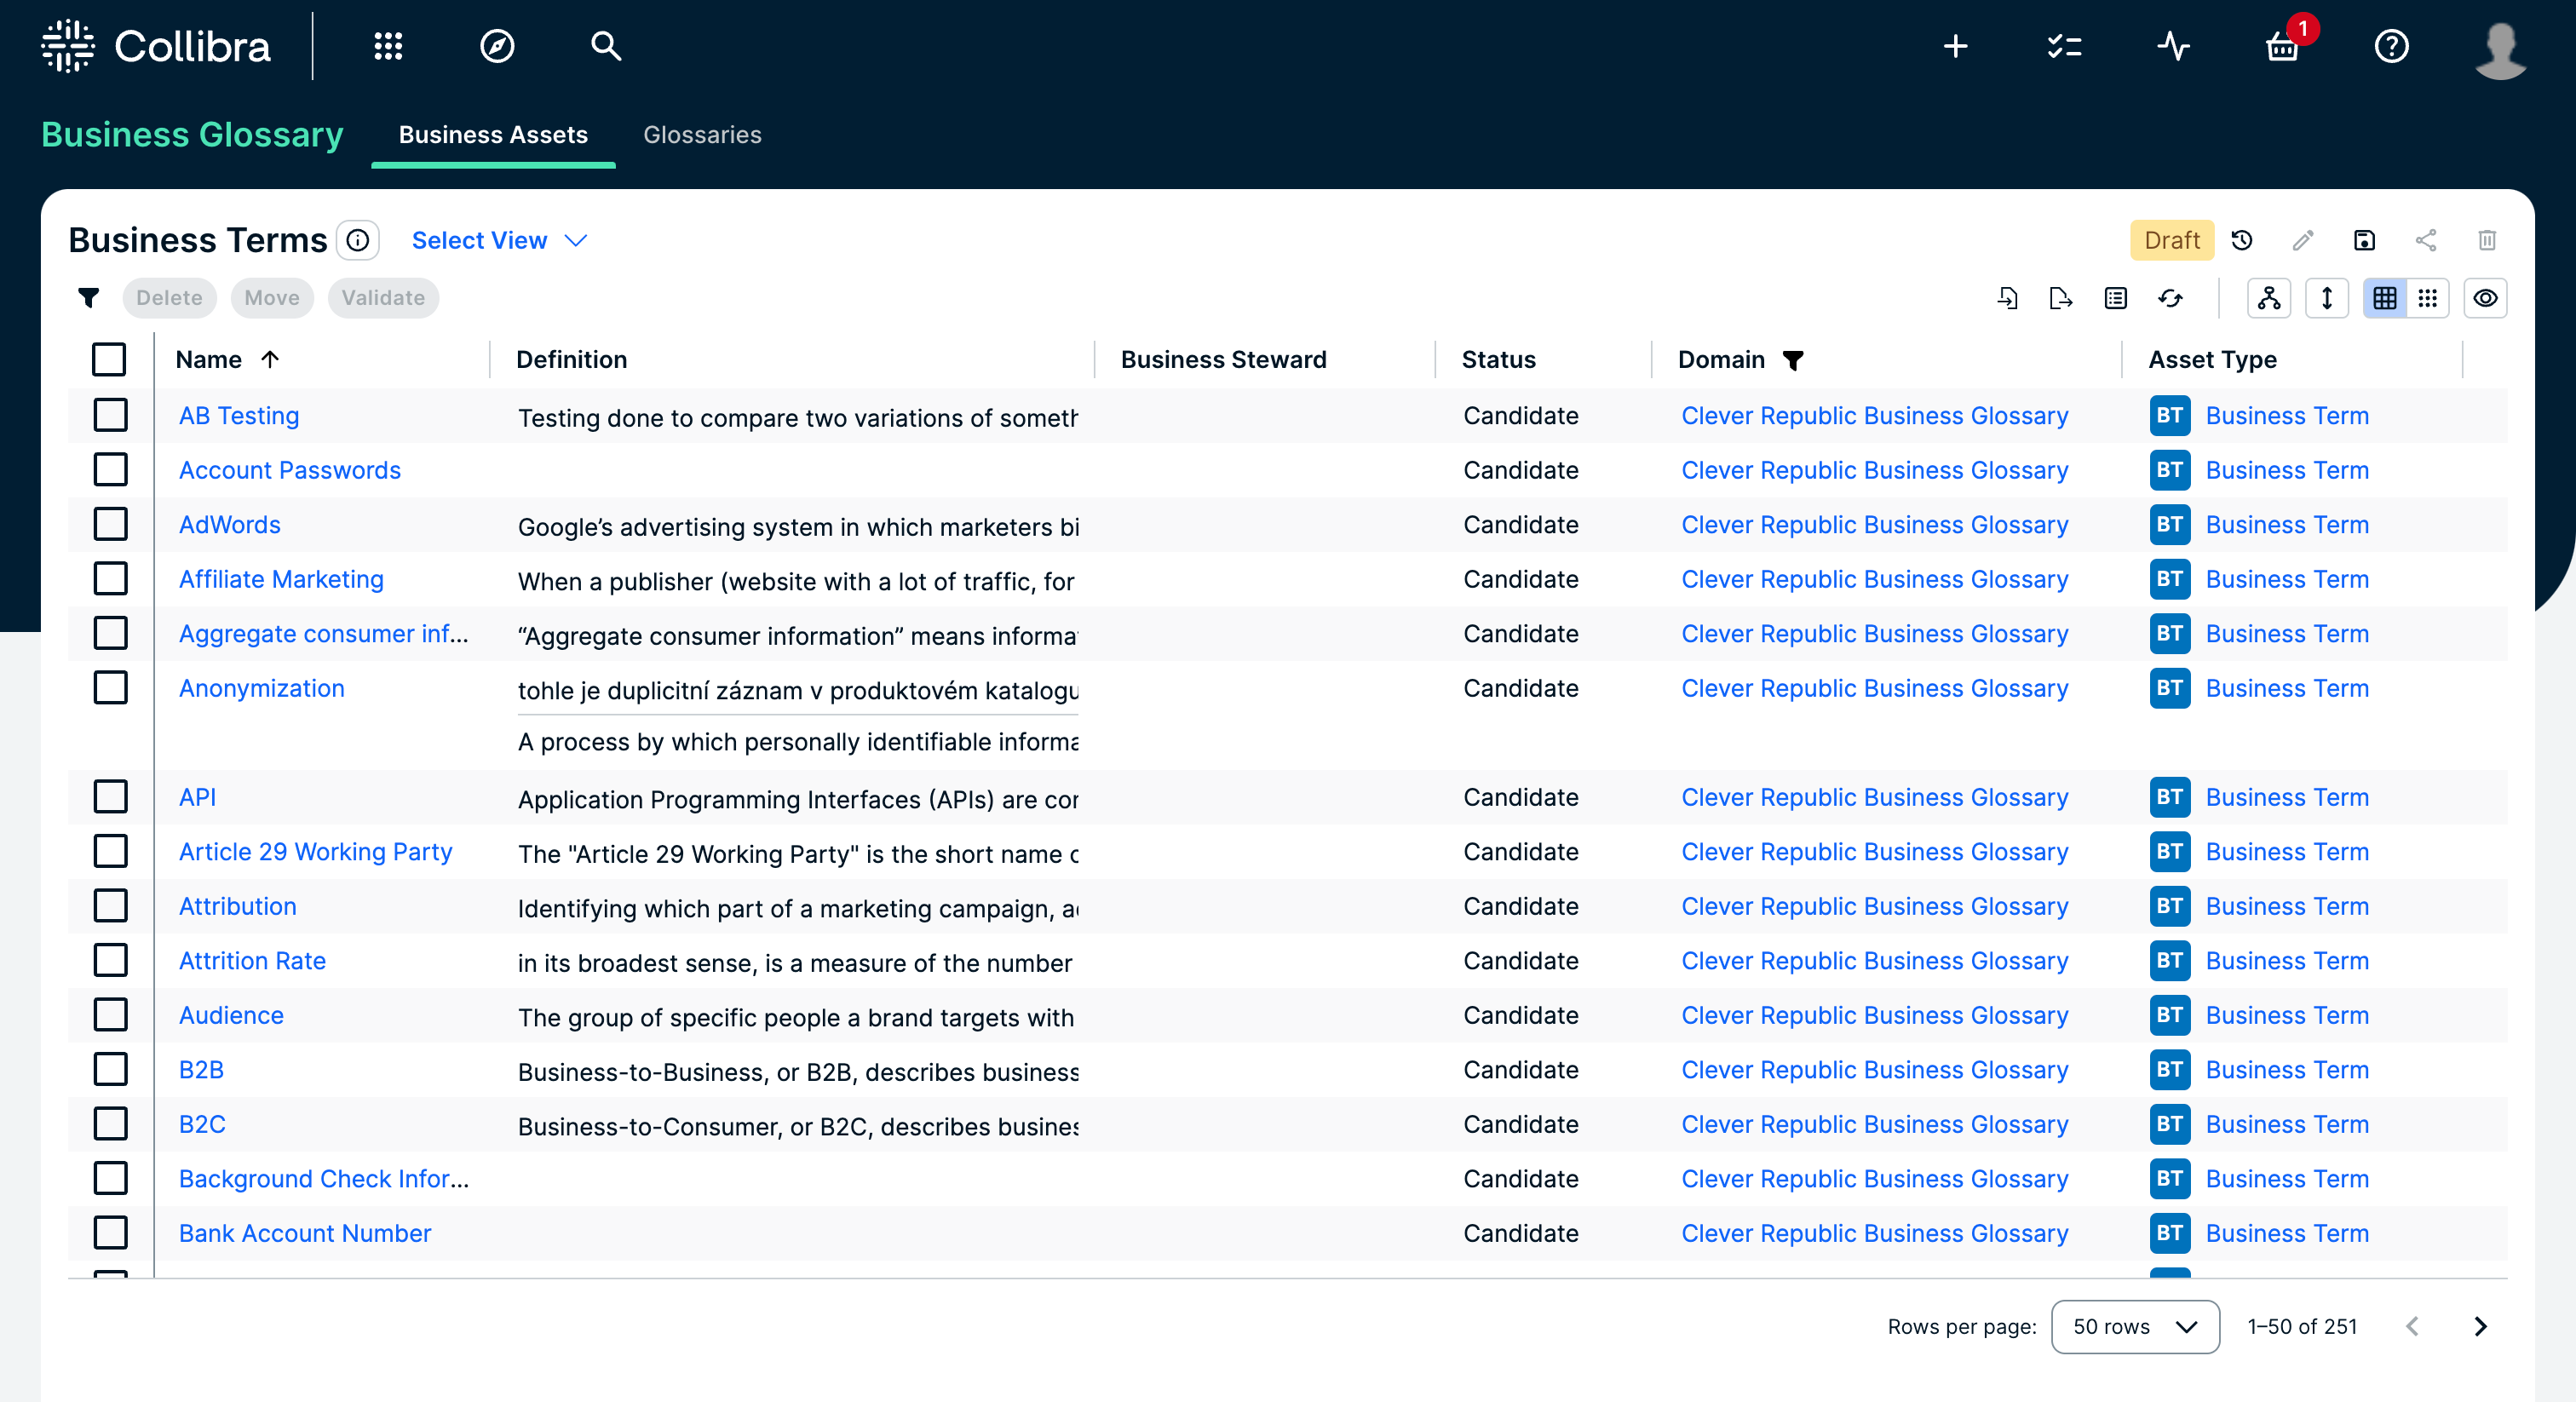The image size is (2576, 1402).
Task: Switch to the Glossaries tab
Action: 702,135
